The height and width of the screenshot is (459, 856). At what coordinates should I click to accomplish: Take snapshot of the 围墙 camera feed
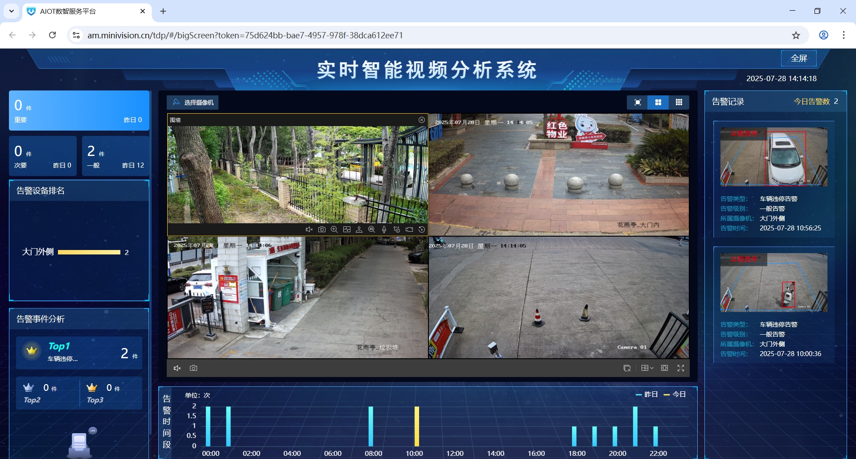[x=322, y=229]
